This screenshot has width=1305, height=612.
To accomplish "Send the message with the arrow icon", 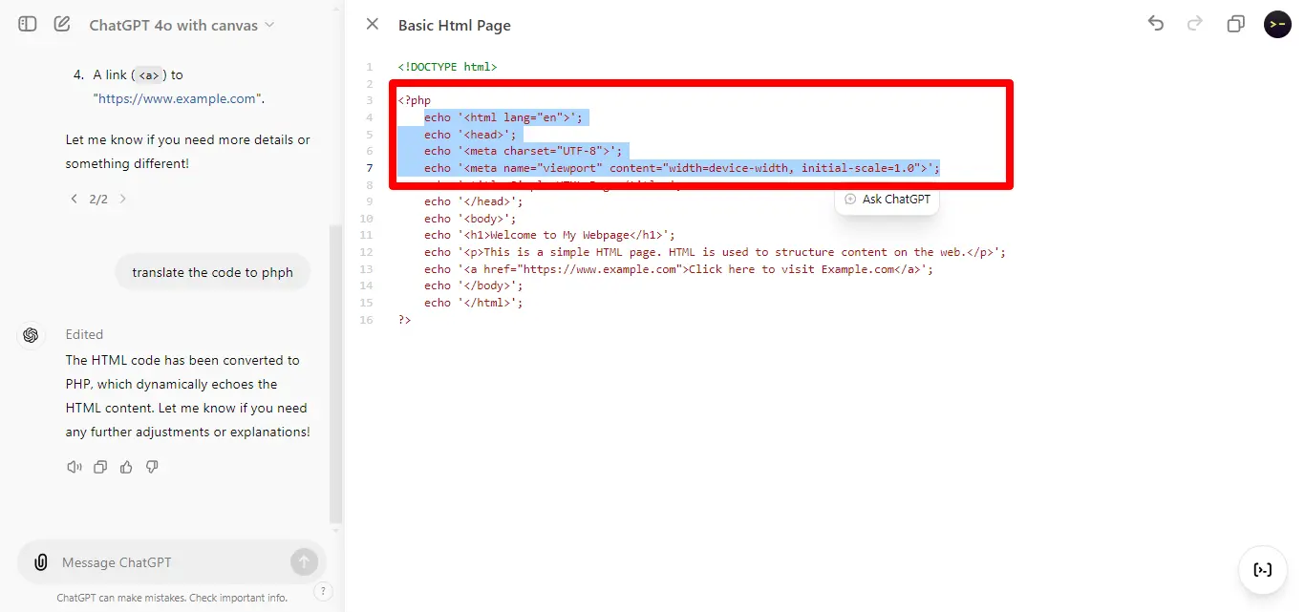I will [x=304, y=561].
